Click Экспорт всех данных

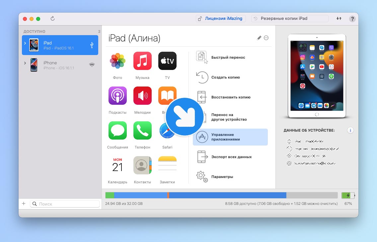(230, 157)
